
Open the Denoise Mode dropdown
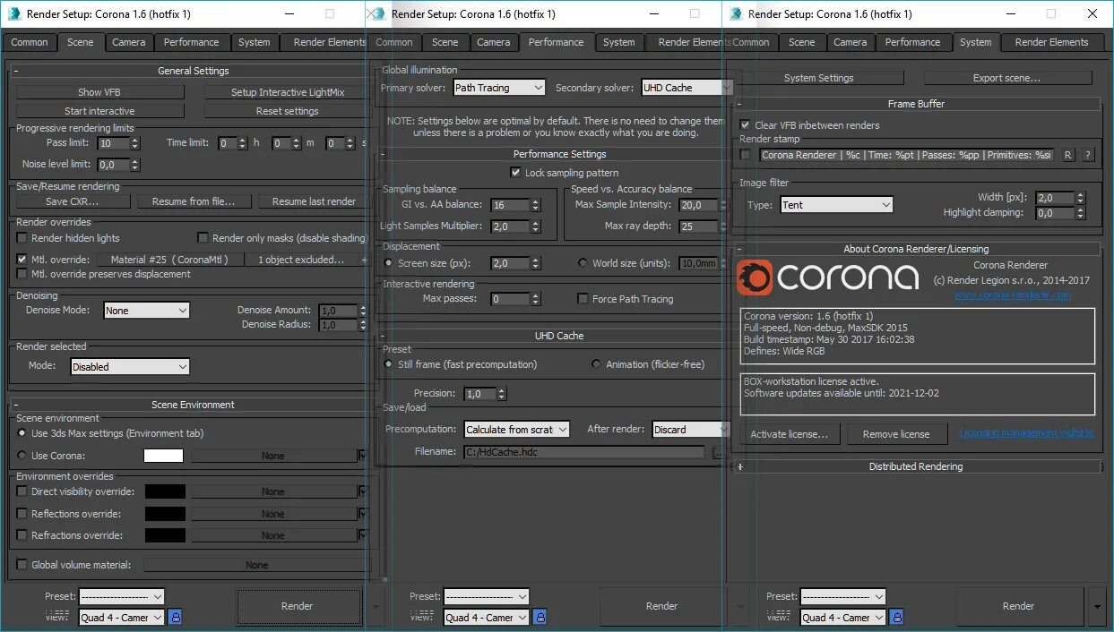(146, 311)
